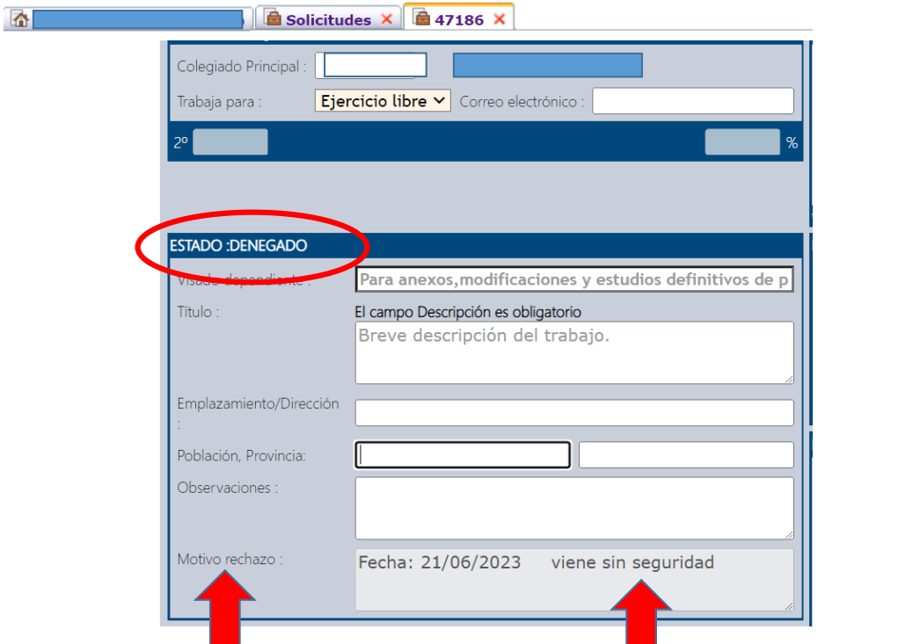The height and width of the screenshot is (644, 920).
Task: Click the Provincia input box
Action: coord(685,455)
